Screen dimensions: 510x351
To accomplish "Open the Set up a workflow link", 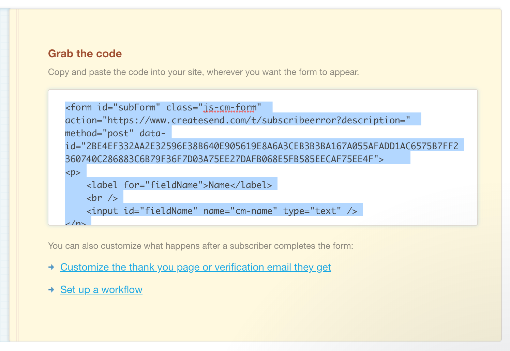I will tap(101, 290).
